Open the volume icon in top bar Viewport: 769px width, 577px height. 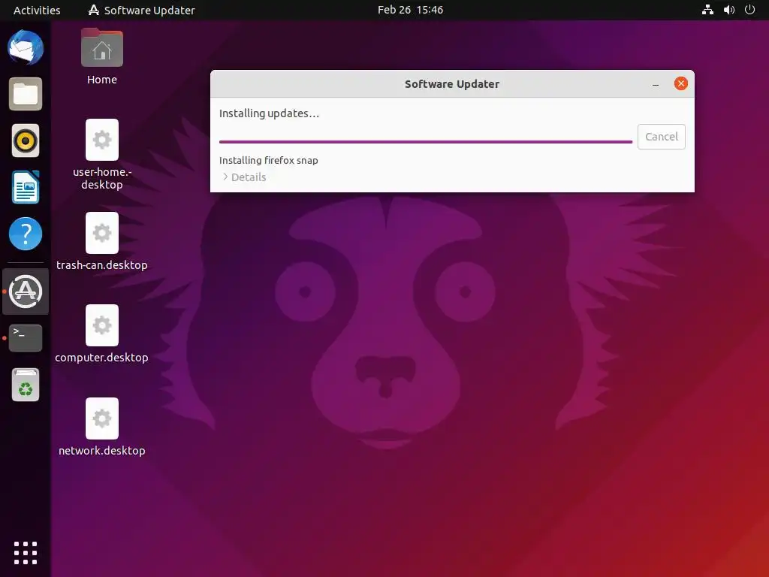pyautogui.click(x=729, y=10)
